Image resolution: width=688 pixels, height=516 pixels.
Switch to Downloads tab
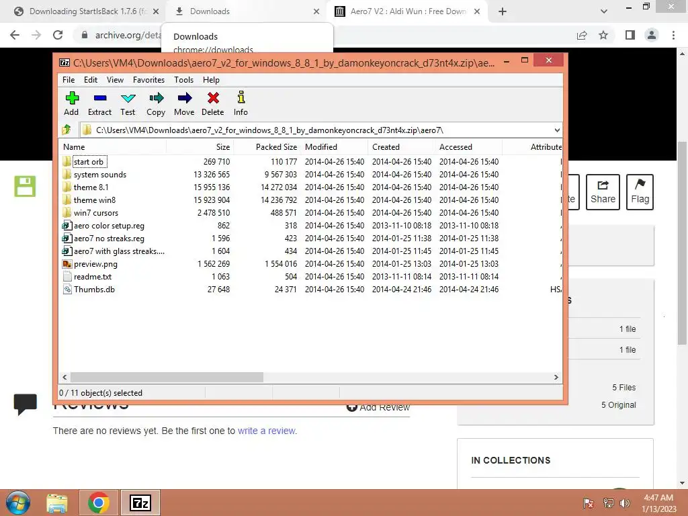coord(247,11)
